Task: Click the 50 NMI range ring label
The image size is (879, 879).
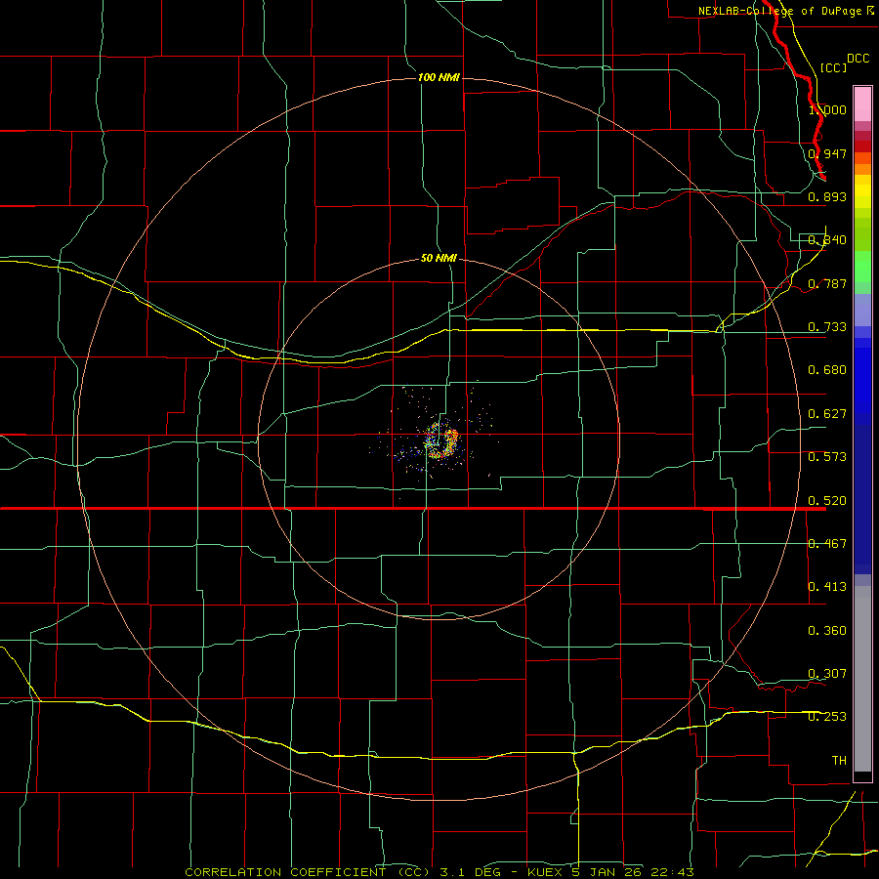Action: [x=439, y=258]
